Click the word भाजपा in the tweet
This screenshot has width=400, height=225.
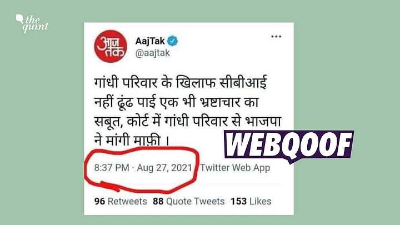pyautogui.click(x=263, y=121)
